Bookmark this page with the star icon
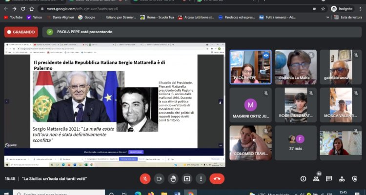This screenshot has height=195, width=366. point(323,9)
